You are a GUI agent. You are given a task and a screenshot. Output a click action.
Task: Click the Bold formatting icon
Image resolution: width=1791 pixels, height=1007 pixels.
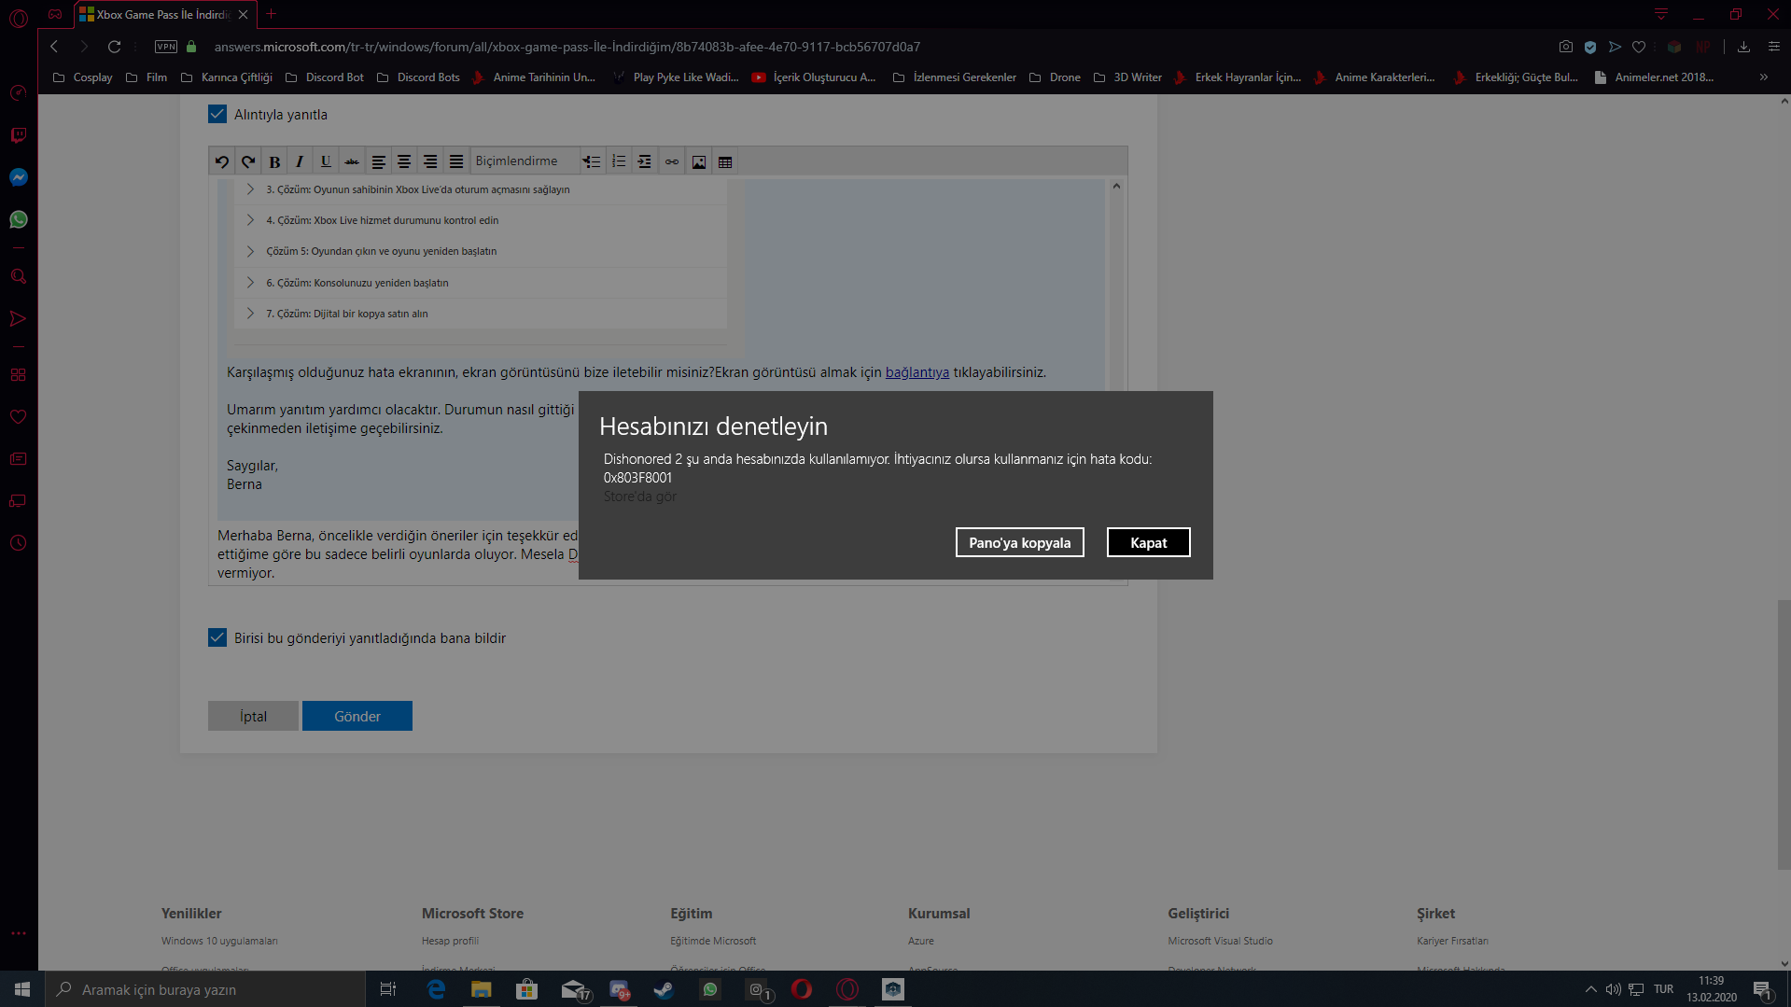[274, 161]
